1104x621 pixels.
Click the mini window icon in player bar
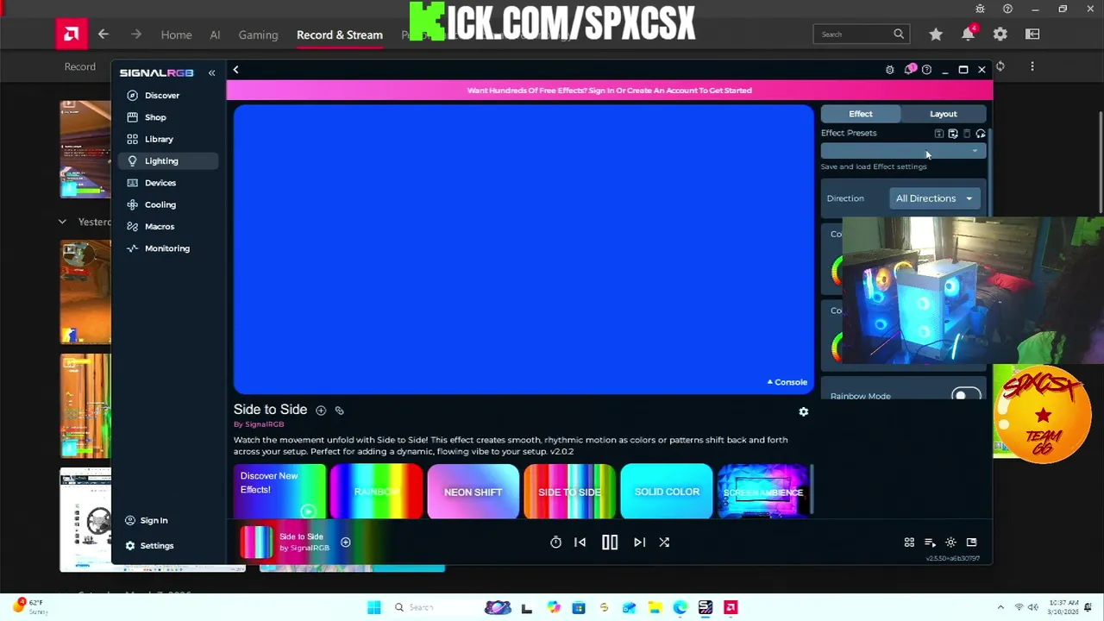click(971, 543)
